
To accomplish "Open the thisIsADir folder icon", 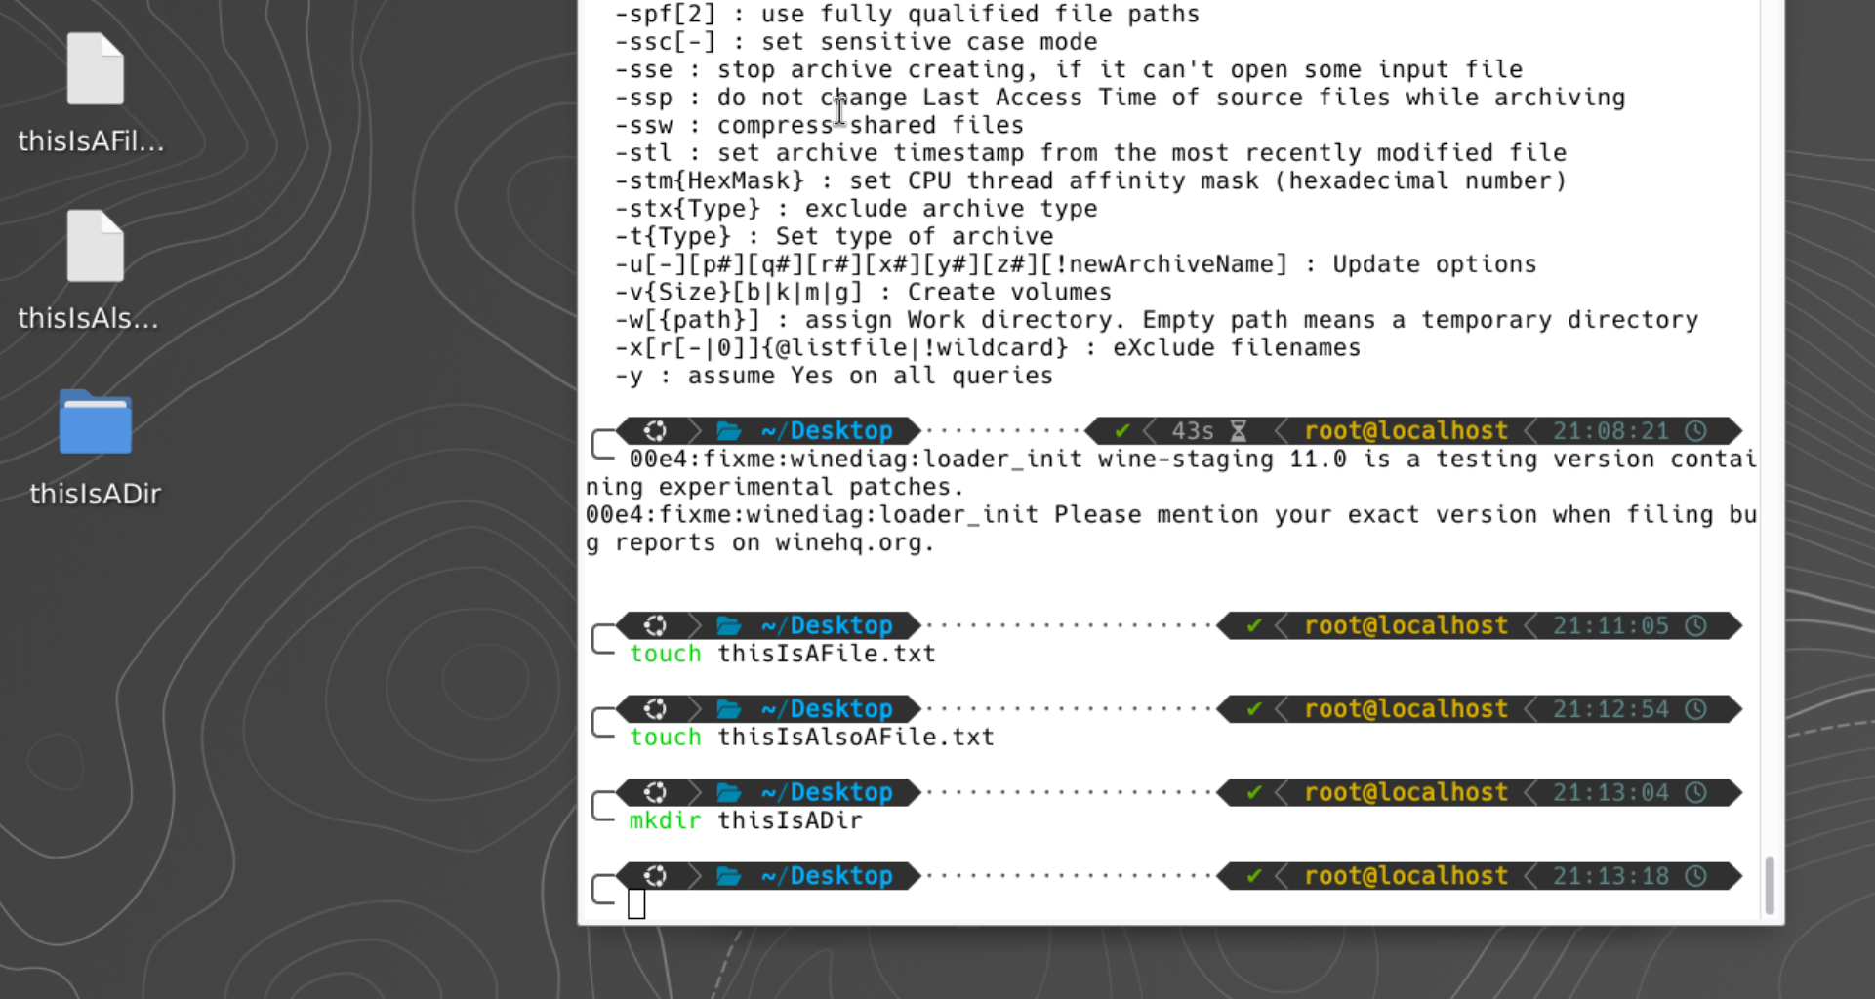I will [95, 423].
